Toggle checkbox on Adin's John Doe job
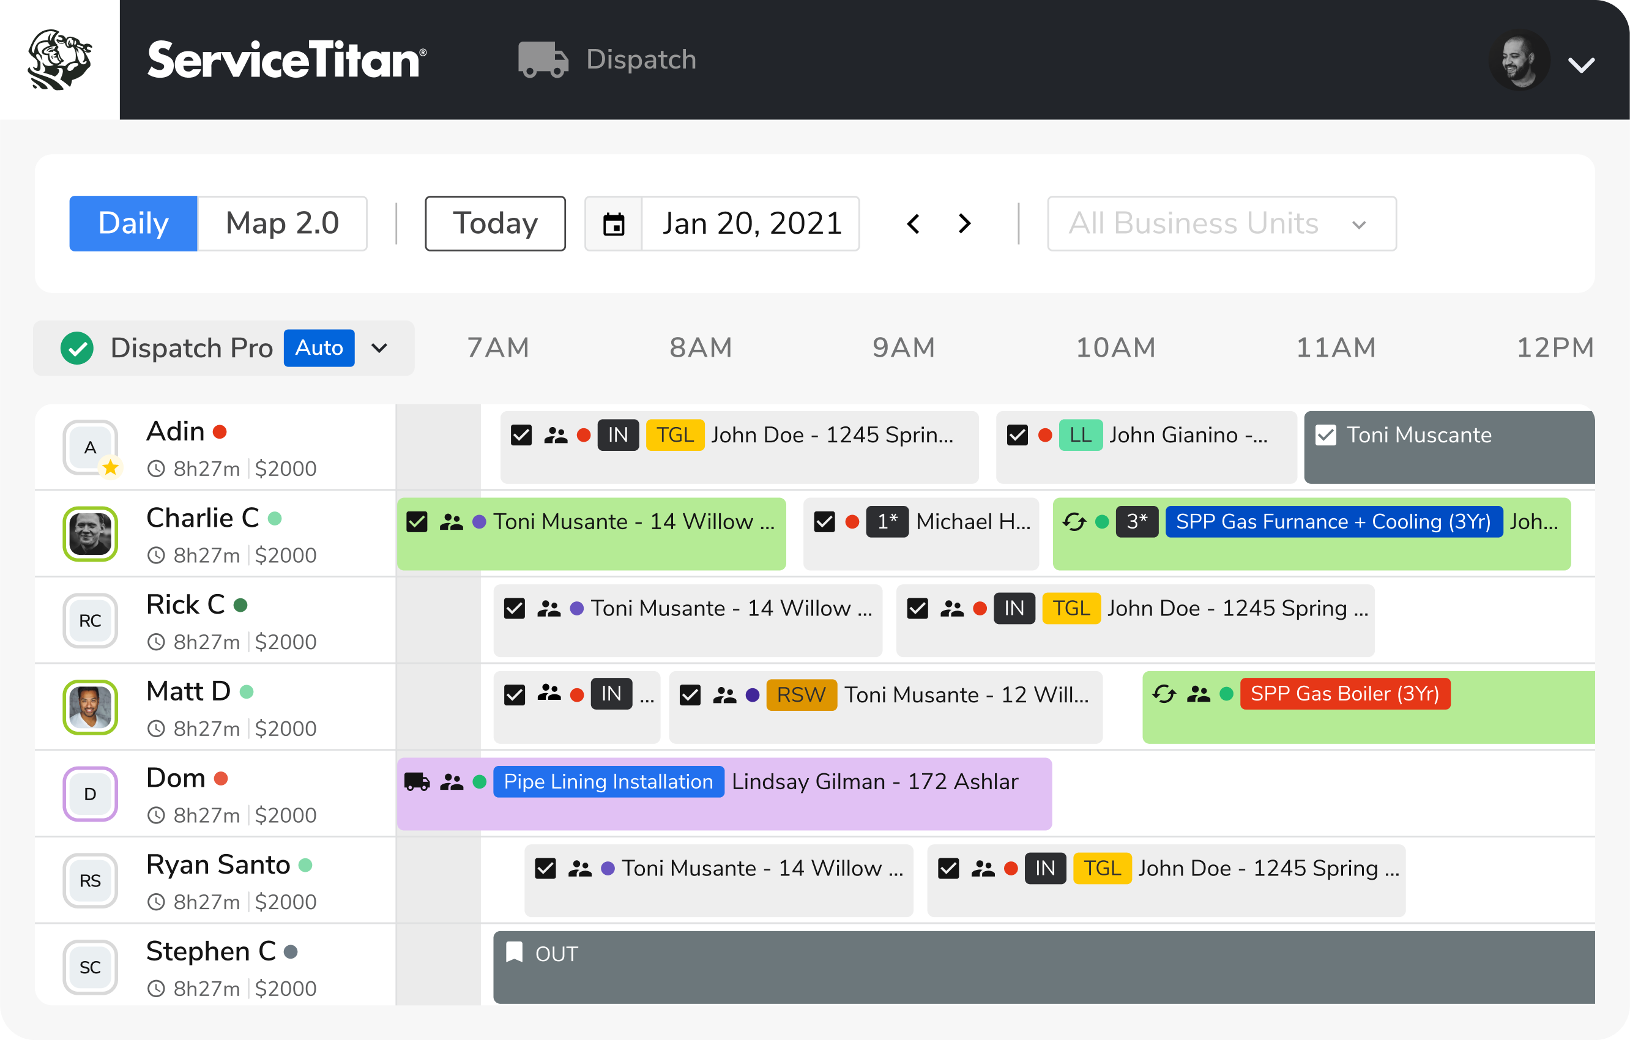 (x=521, y=434)
